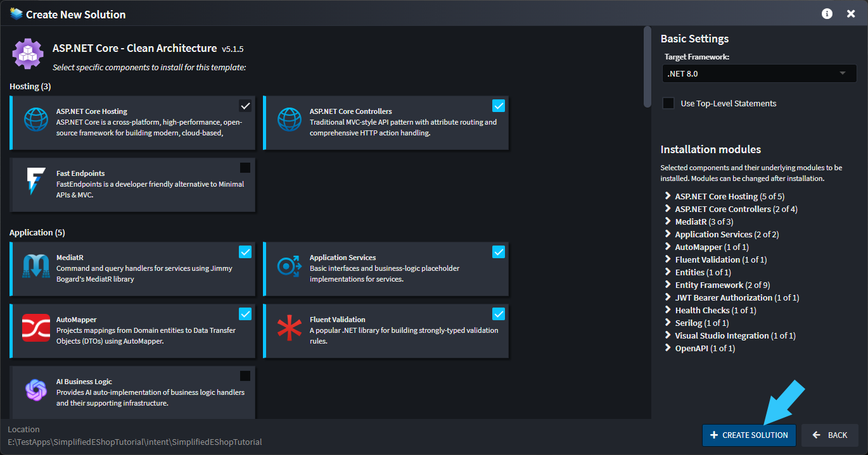Close the Create New Solution dialog
This screenshot has width=868, height=455.
click(x=851, y=13)
